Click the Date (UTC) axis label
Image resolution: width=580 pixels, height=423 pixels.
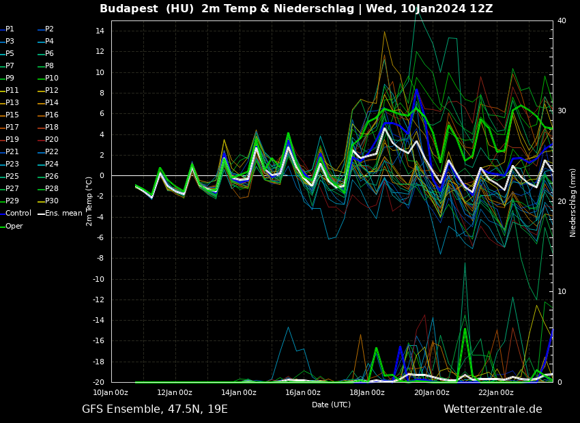[331, 405]
